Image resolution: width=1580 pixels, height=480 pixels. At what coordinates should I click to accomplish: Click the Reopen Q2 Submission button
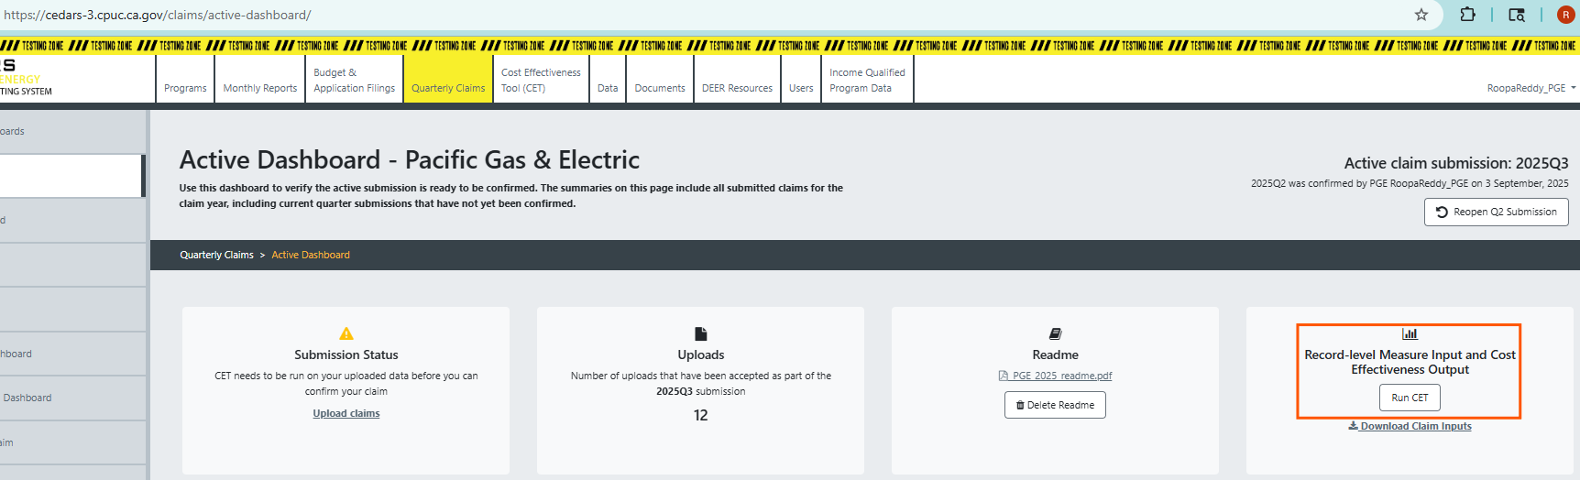coord(1496,212)
